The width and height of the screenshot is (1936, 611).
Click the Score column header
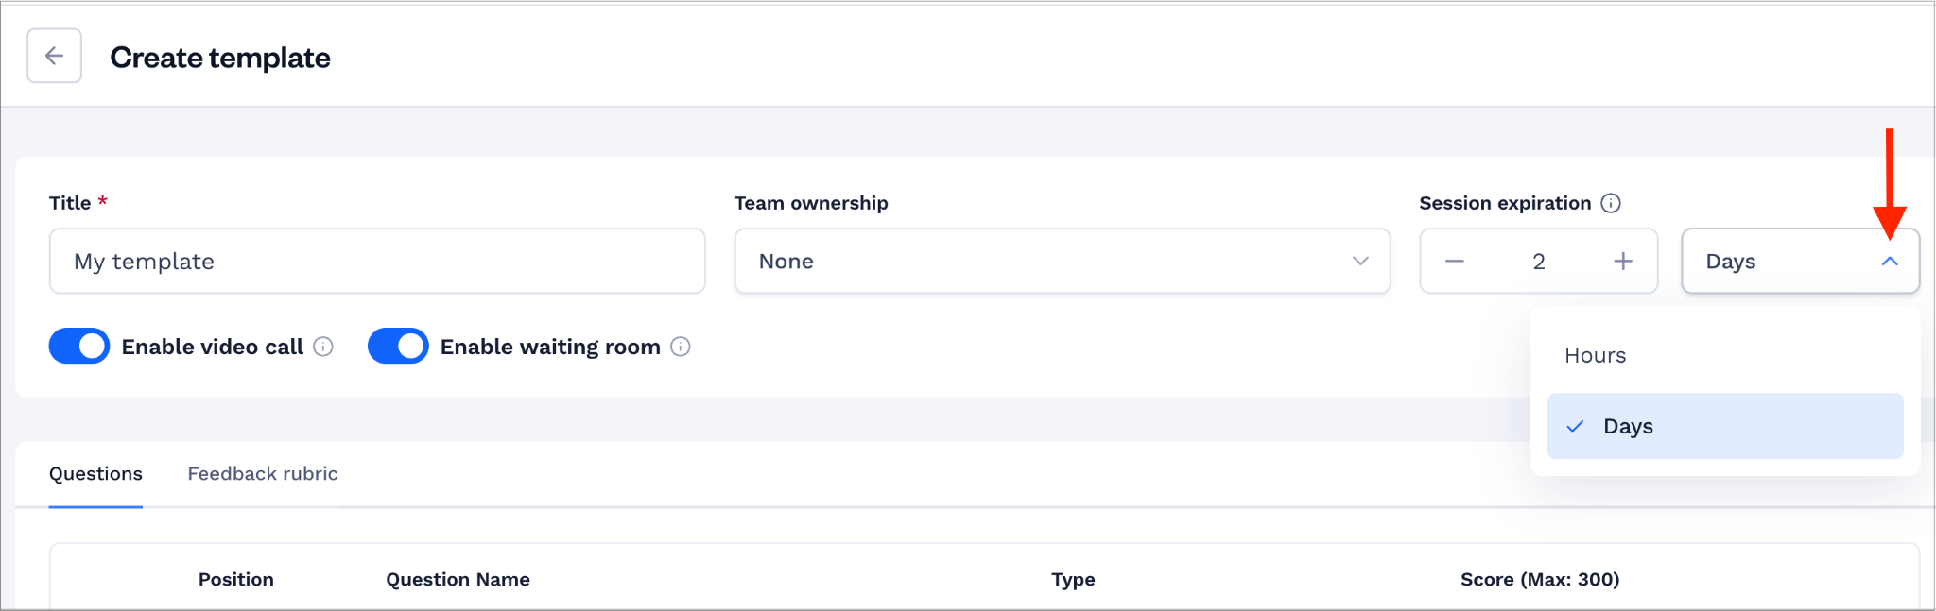tap(1540, 579)
